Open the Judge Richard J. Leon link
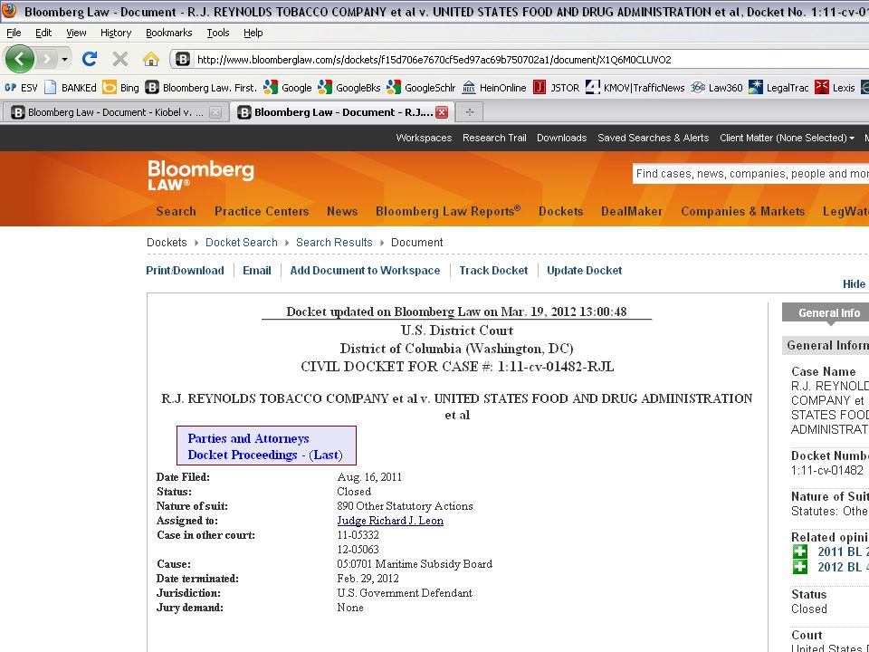Viewport: 869px width, 652px height. [390, 521]
